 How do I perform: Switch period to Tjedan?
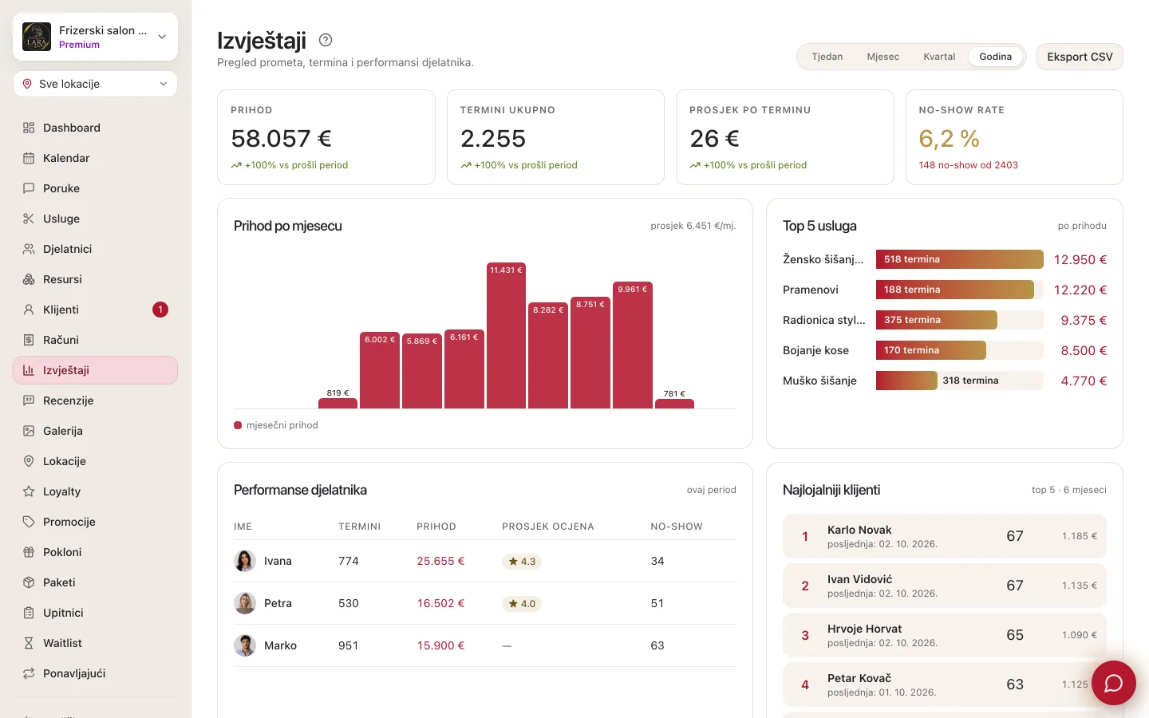[x=827, y=57]
